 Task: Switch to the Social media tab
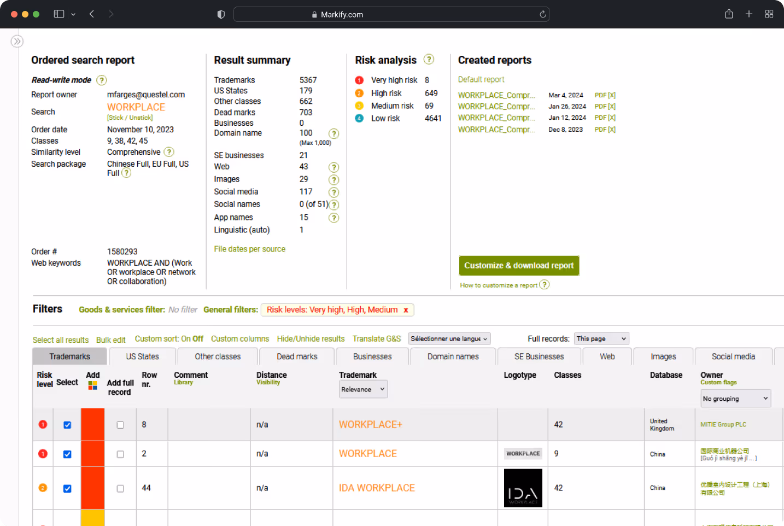(x=733, y=356)
